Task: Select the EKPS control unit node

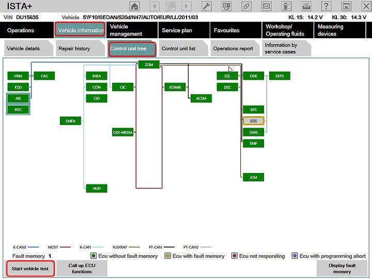Action: [280, 76]
